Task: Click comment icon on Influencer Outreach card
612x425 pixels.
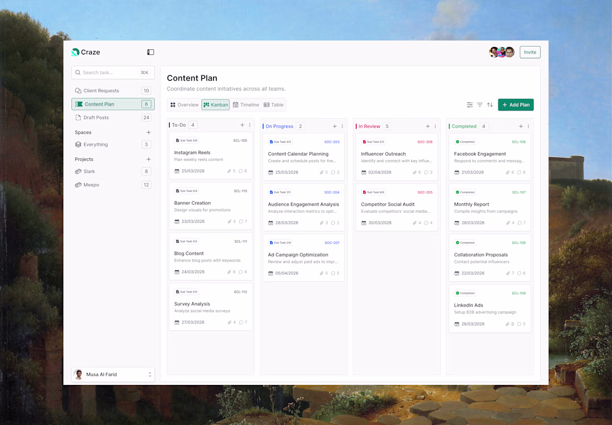Action: tap(426, 172)
